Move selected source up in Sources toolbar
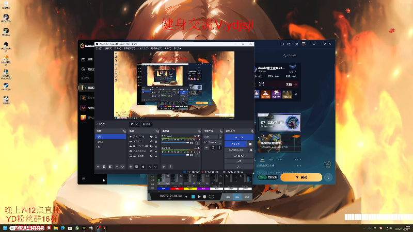 [x=150, y=167]
